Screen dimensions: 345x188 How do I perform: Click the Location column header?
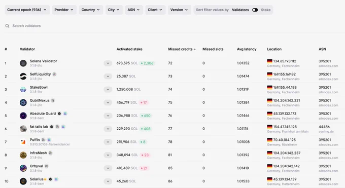pyautogui.click(x=274, y=49)
